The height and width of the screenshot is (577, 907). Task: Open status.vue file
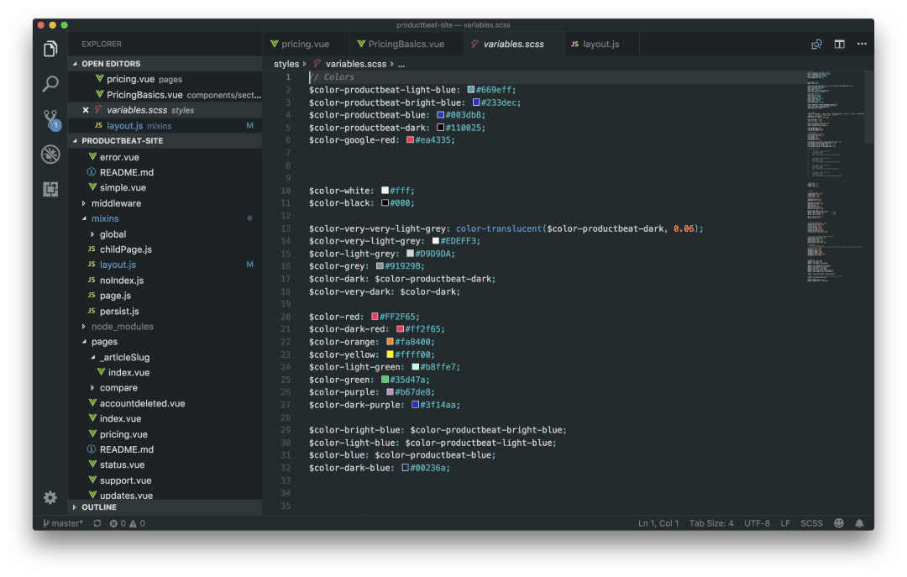click(x=165, y=464)
